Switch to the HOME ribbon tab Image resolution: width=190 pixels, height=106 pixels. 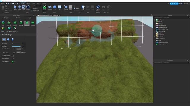tap(23, 4)
